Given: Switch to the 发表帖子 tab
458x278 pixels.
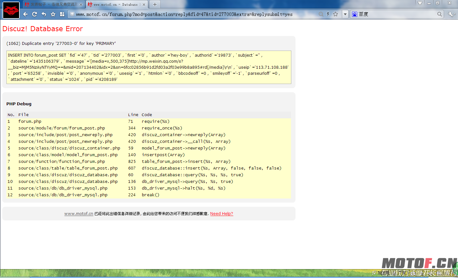Looking at the screenshot, I should (x=53, y=4).
